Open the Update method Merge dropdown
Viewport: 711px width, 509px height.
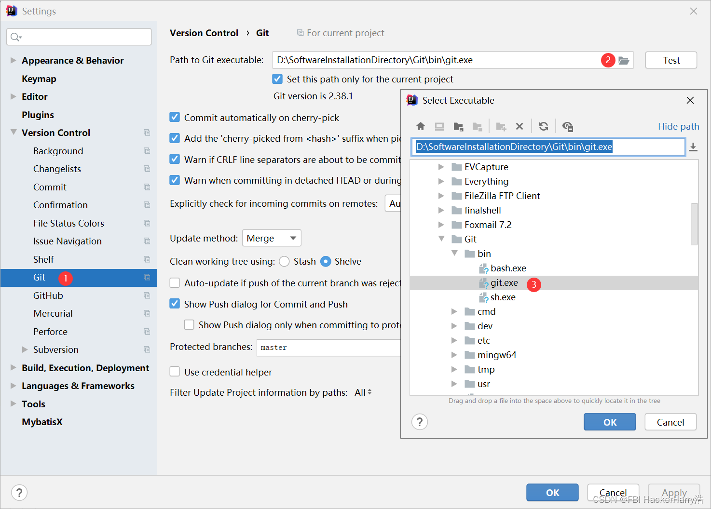pyautogui.click(x=272, y=238)
